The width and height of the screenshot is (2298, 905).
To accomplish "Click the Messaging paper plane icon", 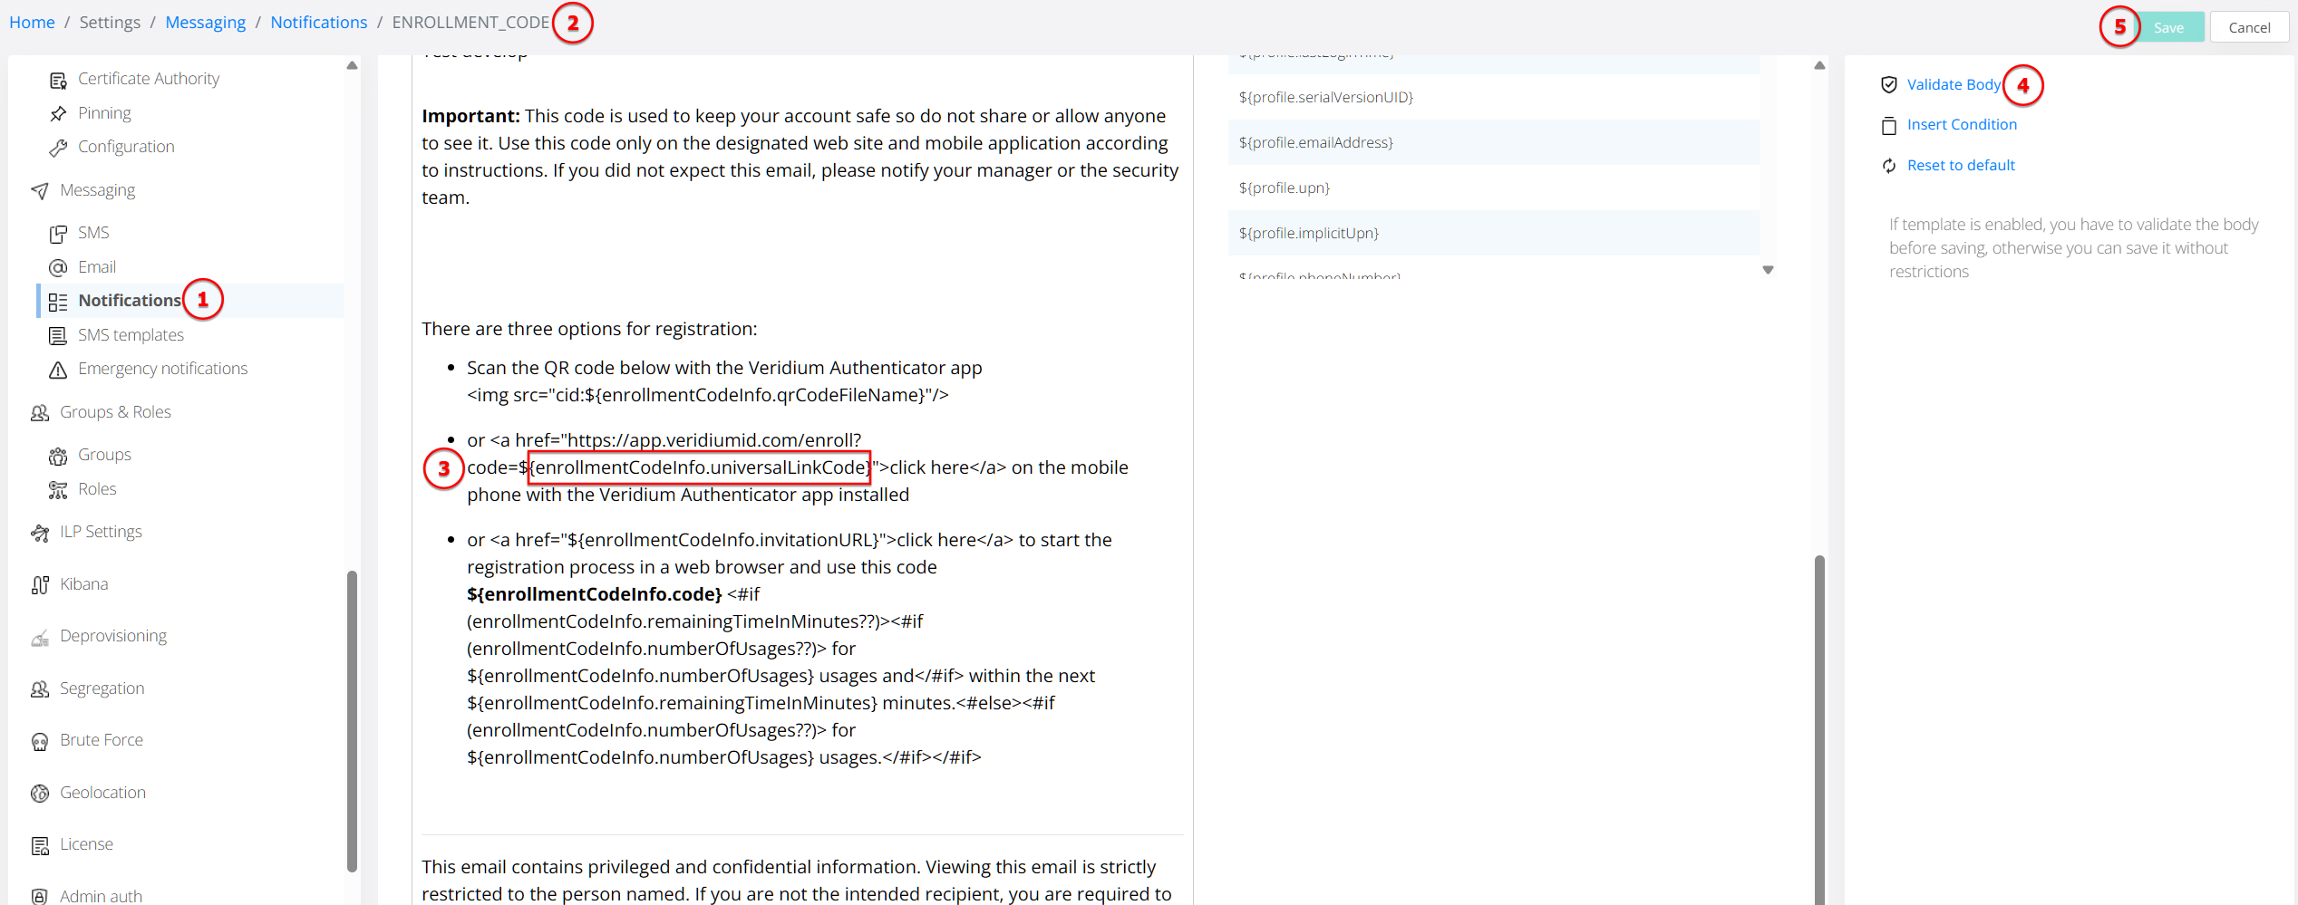I will [40, 191].
